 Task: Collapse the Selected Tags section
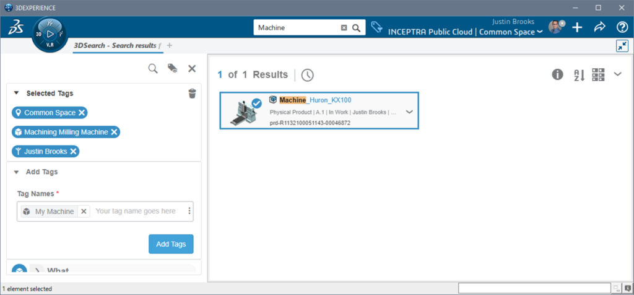pyautogui.click(x=16, y=94)
